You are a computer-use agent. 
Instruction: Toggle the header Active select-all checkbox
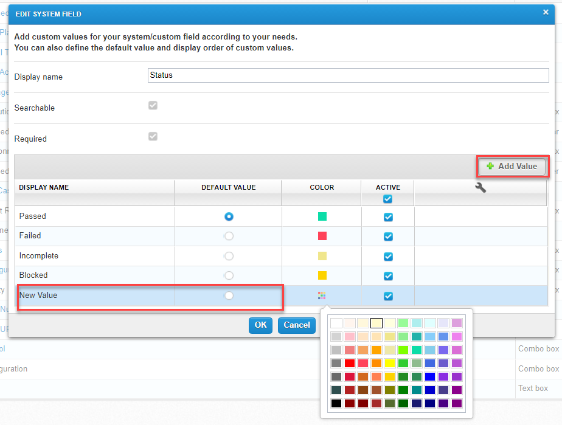tap(387, 199)
